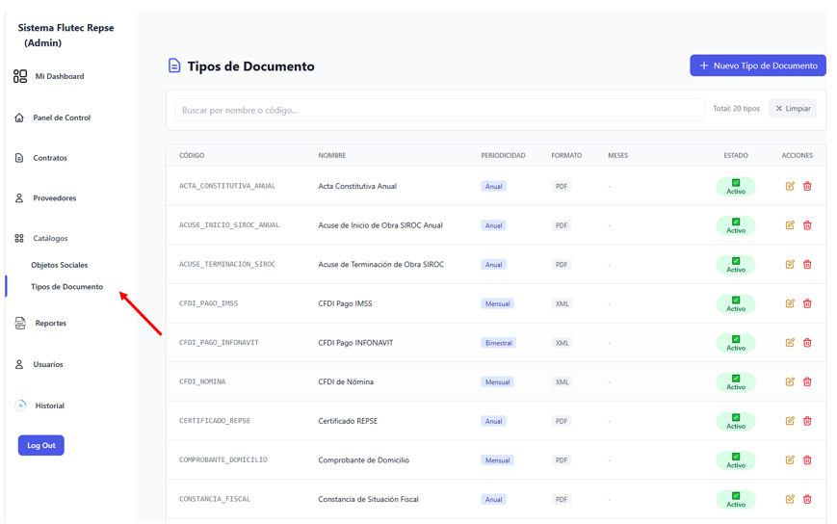The width and height of the screenshot is (837, 524).
Task: Toggle Activo status for Comprobante de Domicilio
Action: point(736,460)
